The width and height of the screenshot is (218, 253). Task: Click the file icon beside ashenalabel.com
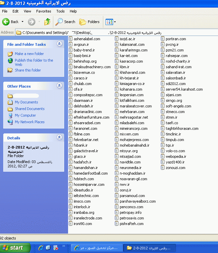pyautogui.click(x=70, y=39)
